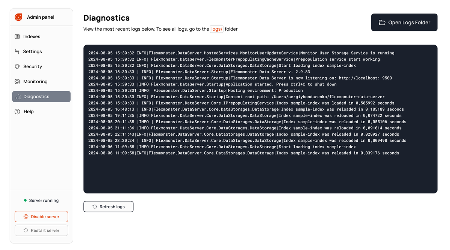Click the Monitor User Storage Service log line
The image size is (450, 250).
(x=241, y=53)
